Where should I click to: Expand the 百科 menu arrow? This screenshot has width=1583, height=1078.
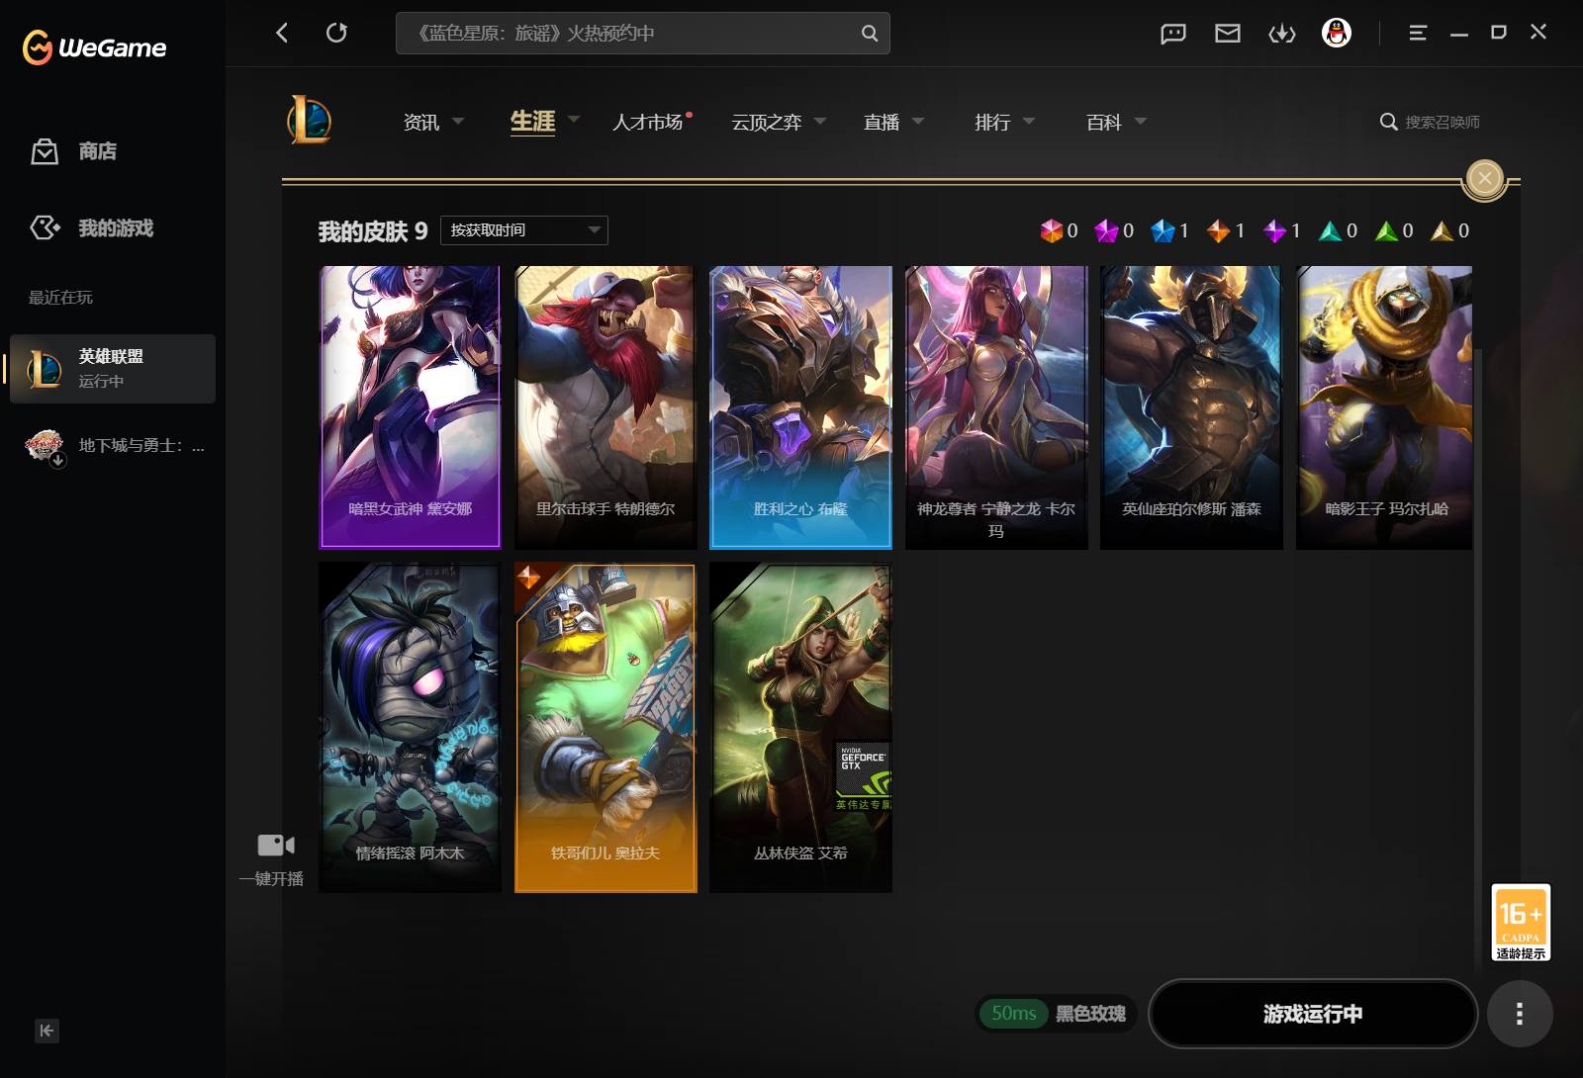pyautogui.click(x=1141, y=122)
